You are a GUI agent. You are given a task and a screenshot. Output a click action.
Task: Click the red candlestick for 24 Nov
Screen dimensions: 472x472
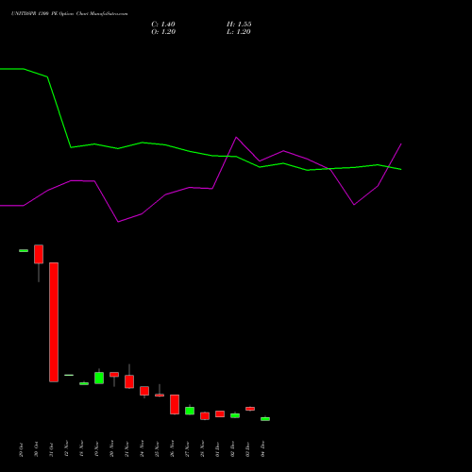[x=144, y=391]
